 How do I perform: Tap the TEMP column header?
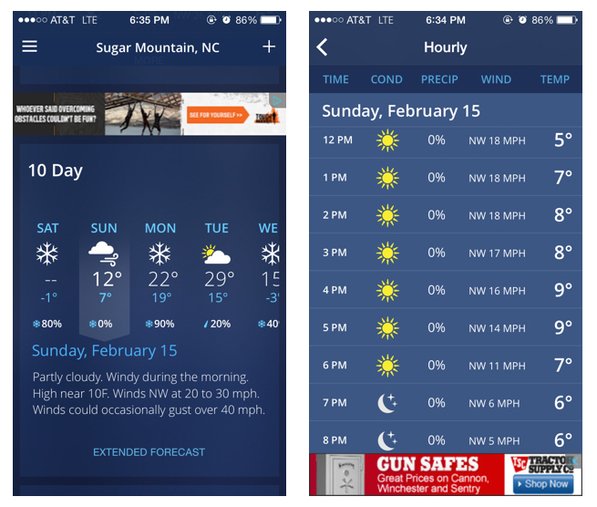coord(554,79)
